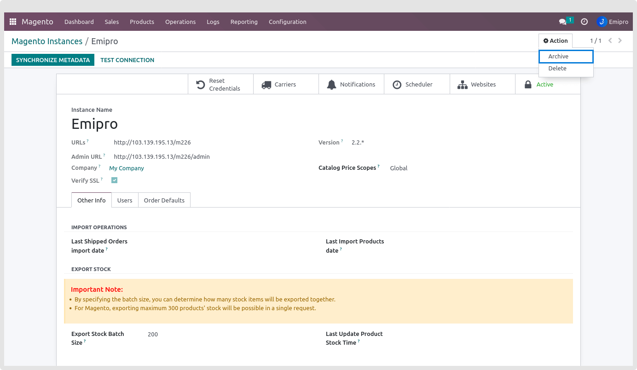
Task: Collapse the Action dropdown menu
Action: pos(556,41)
